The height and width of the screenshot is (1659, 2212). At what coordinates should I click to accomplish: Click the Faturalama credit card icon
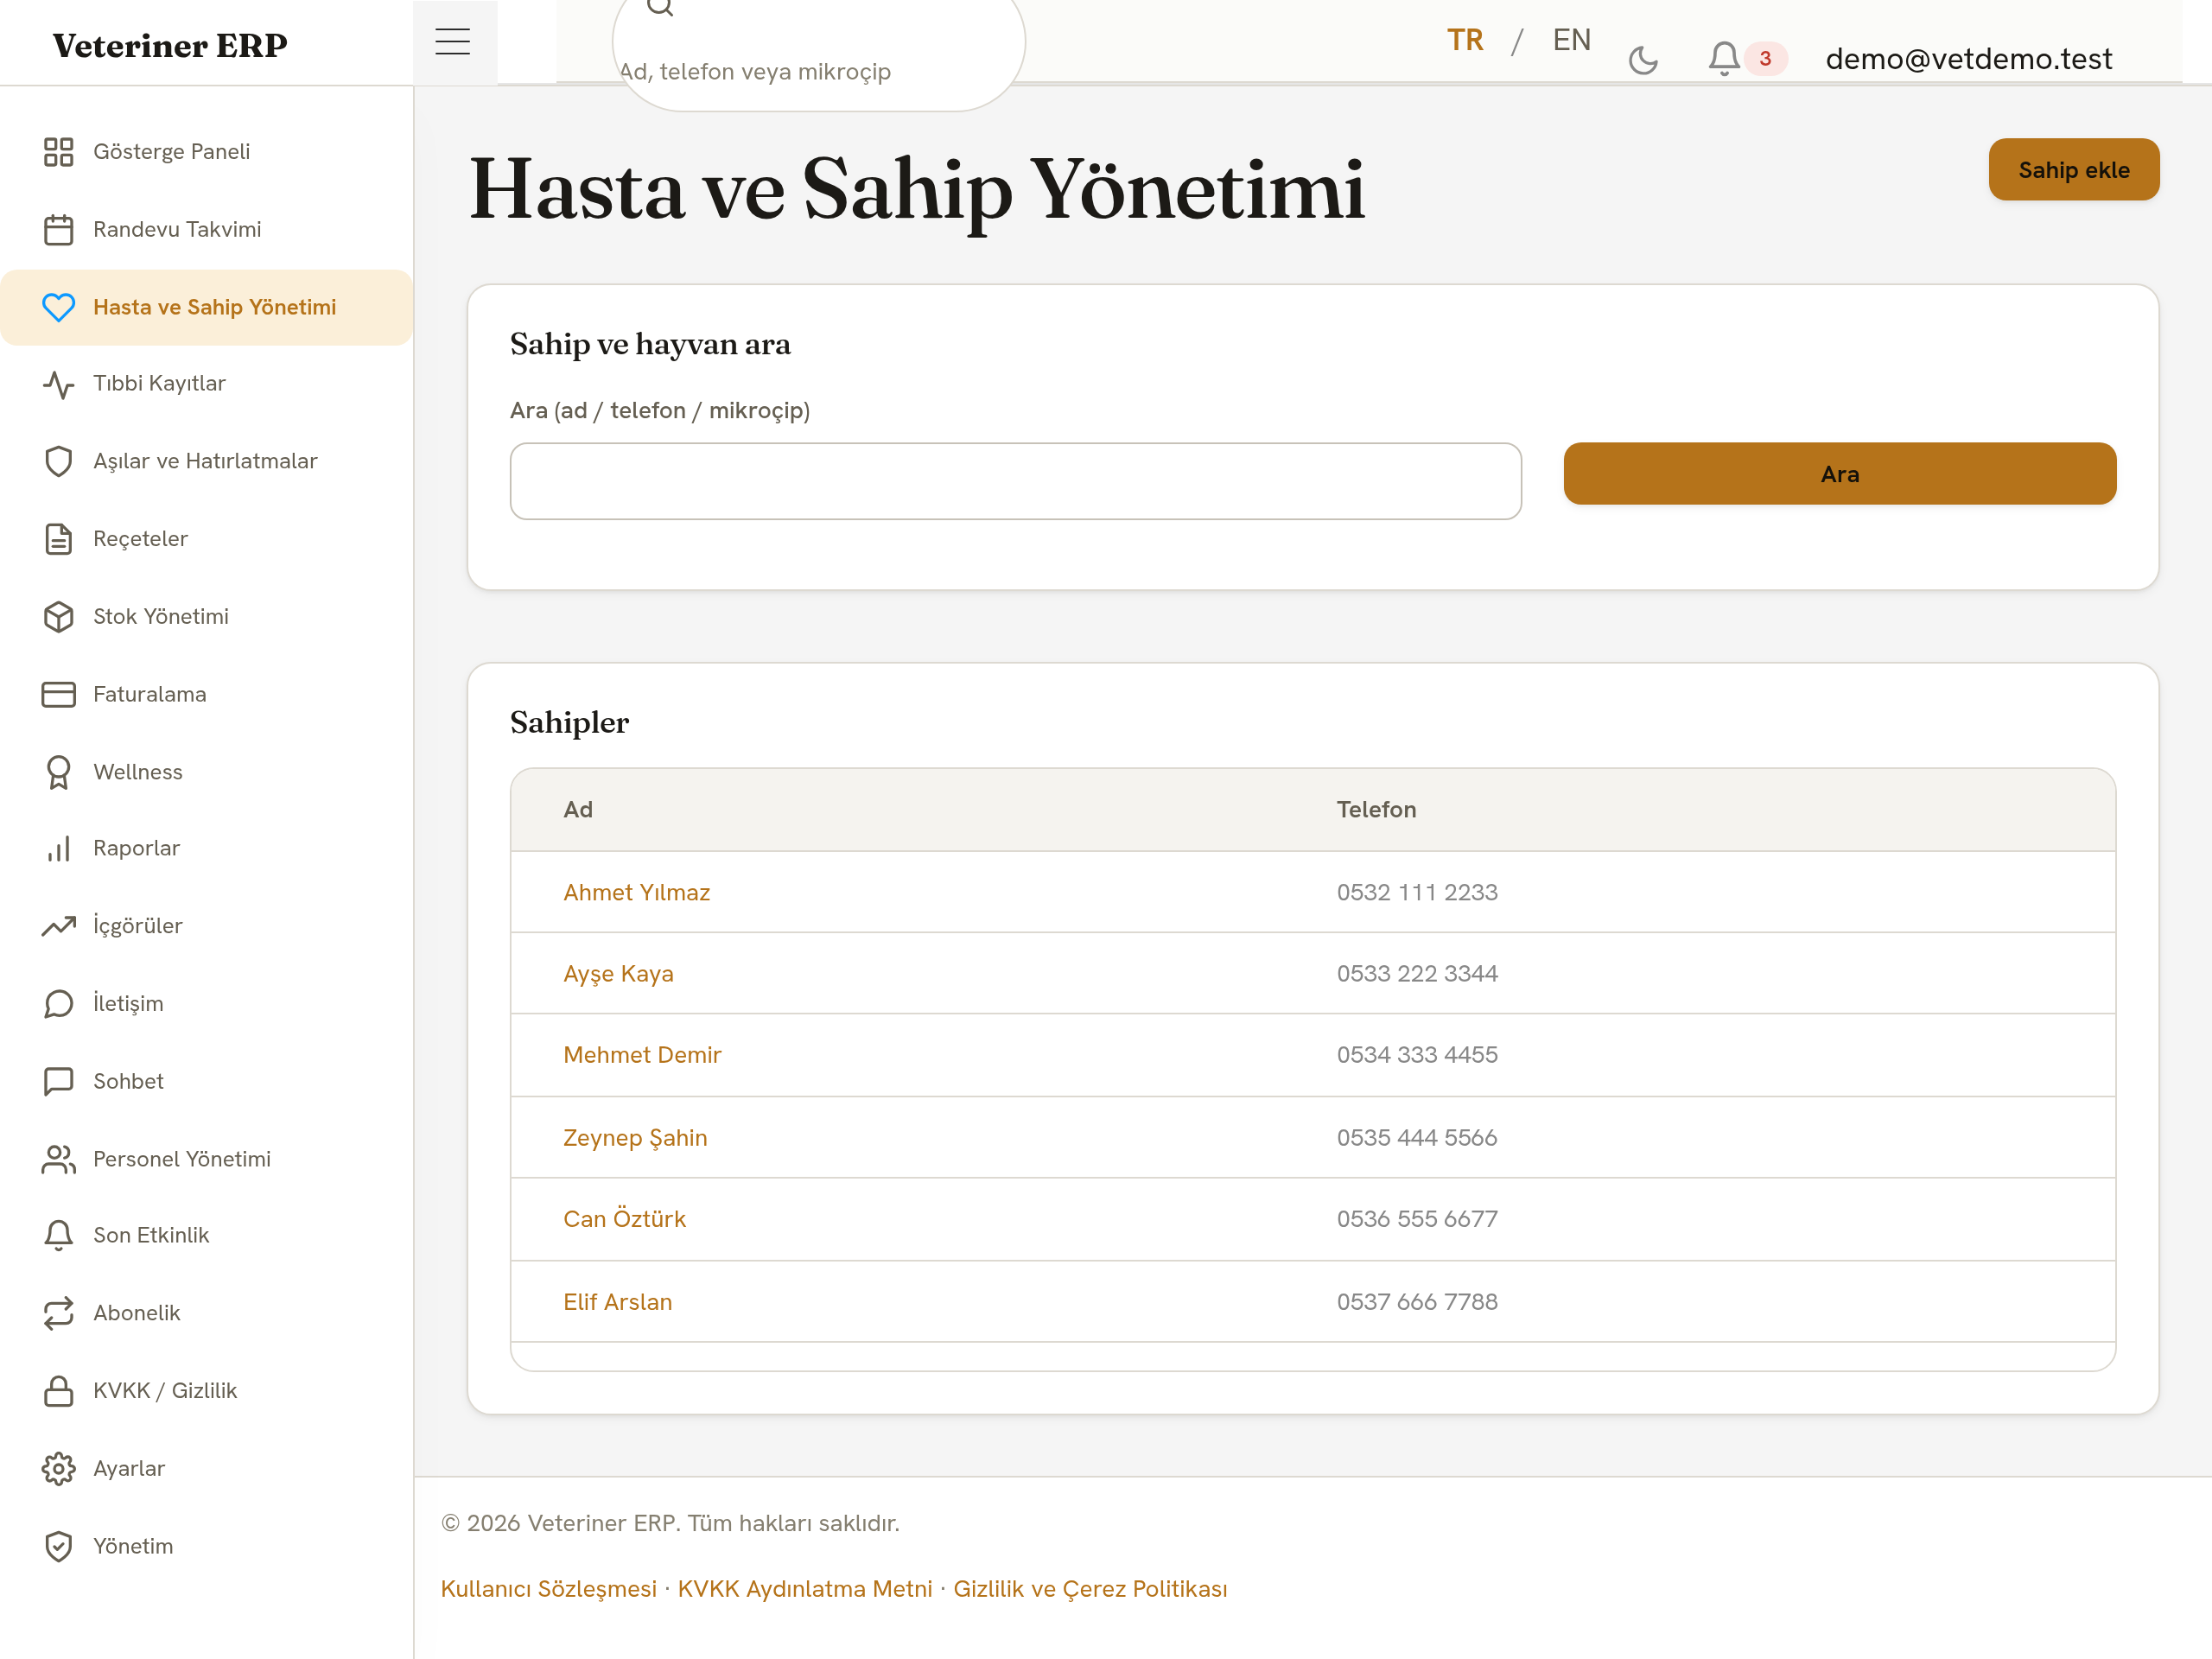pos(58,694)
